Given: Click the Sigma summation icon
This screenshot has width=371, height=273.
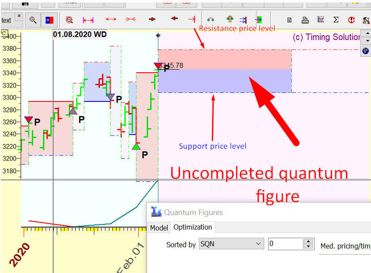Looking at the screenshot, I should (x=336, y=20).
